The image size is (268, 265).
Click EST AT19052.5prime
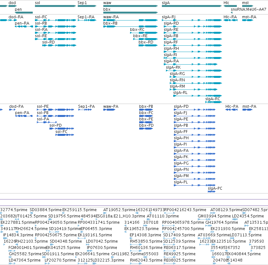119,210
